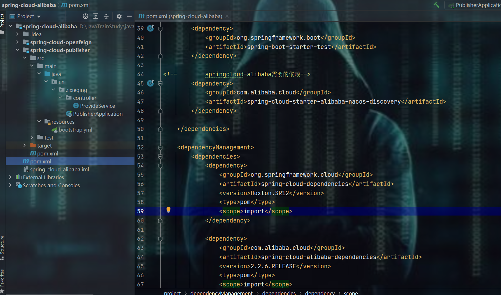Click the intention light bulb on line 59

(168, 210)
